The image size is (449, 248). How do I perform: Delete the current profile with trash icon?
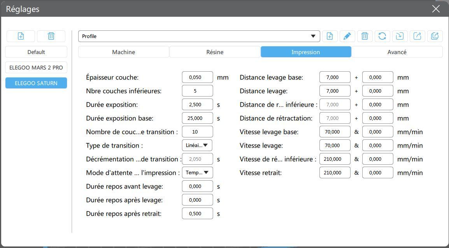[365, 36]
